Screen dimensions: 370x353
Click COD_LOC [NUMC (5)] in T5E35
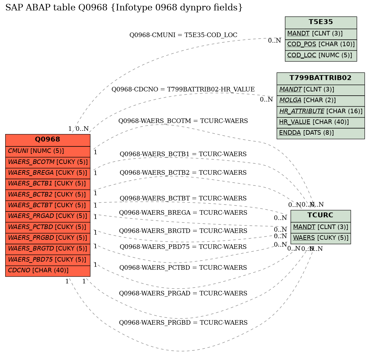pyautogui.click(x=321, y=56)
